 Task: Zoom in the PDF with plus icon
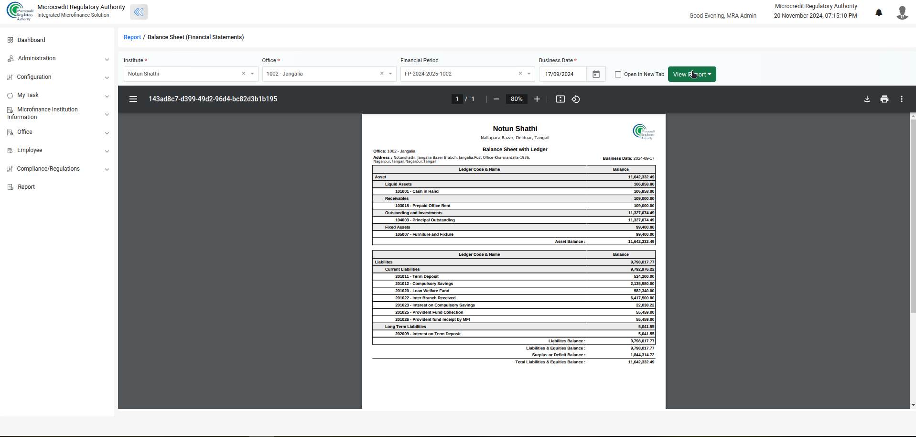(537, 99)
